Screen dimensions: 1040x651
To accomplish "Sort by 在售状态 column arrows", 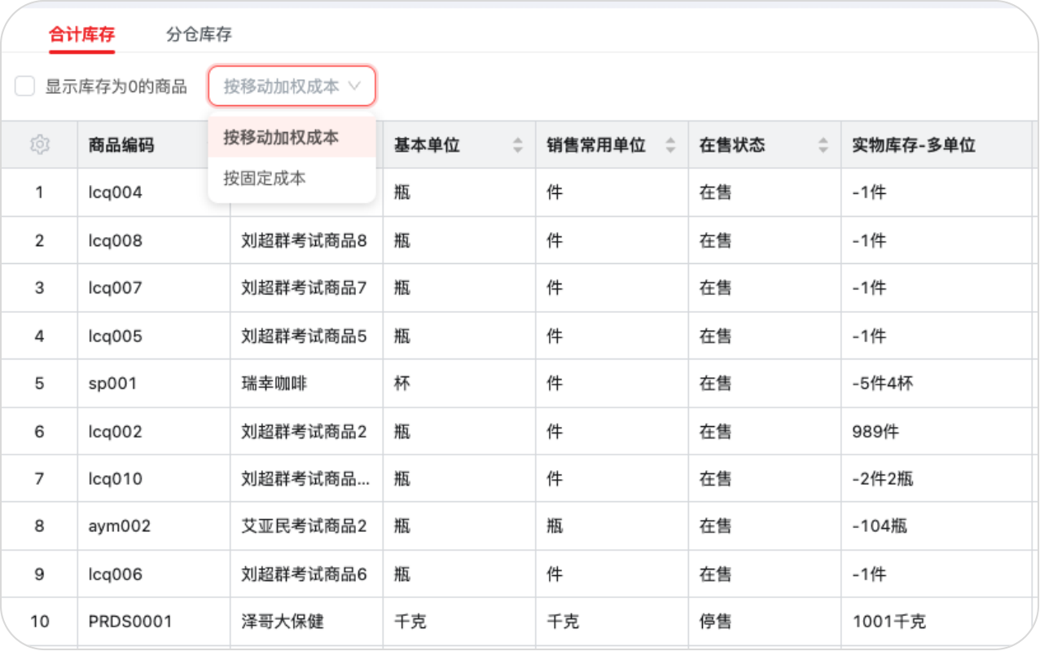I will click(x=823, y=145).
